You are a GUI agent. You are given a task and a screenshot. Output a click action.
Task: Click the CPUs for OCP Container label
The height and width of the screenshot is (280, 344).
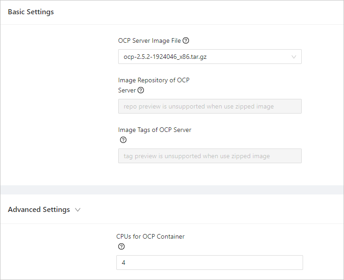click(x=150, y=236)
